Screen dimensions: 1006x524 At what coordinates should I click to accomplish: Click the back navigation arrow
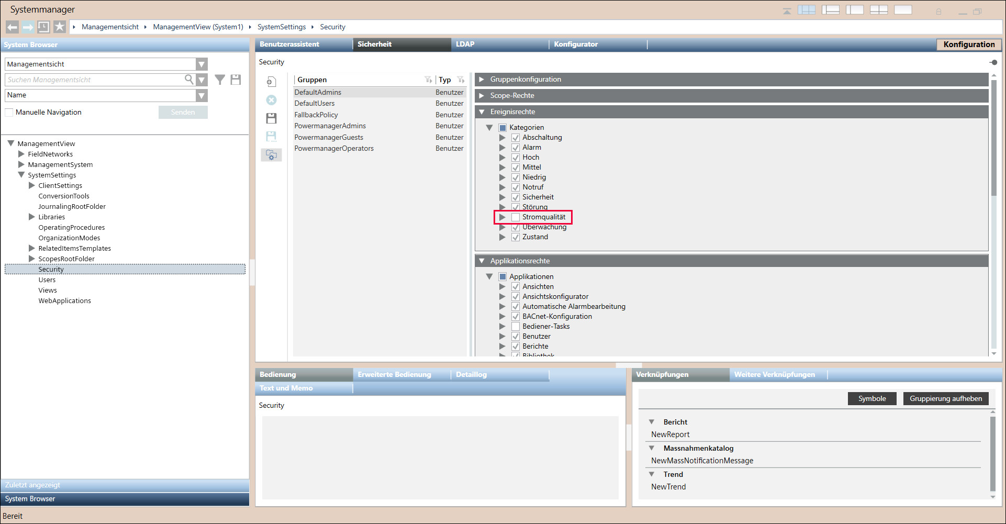click(x=12, y=27)
